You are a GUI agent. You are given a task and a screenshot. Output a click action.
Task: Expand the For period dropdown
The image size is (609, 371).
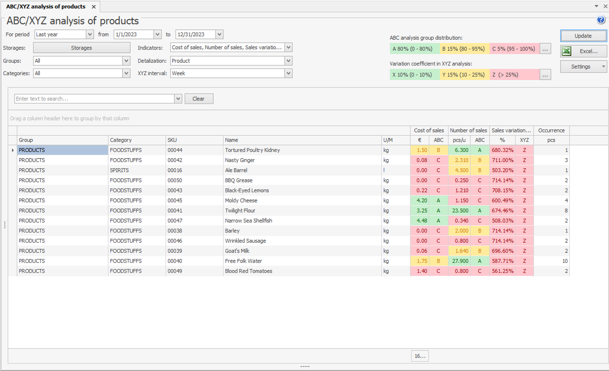90,35
